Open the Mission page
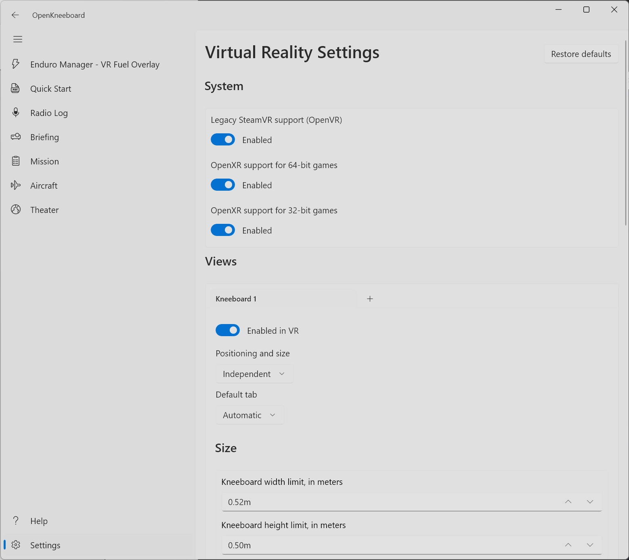 click(x=44, y=162)
